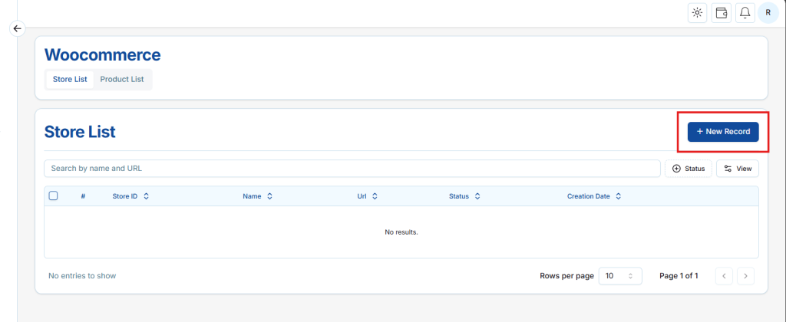Click the New Record button
The image size is (786, 322).
pyautogui.click(x=722, y=132)
